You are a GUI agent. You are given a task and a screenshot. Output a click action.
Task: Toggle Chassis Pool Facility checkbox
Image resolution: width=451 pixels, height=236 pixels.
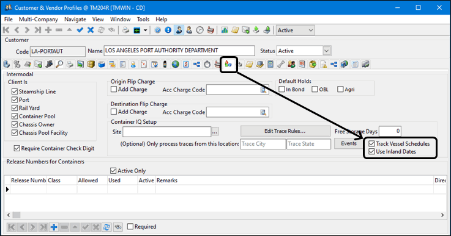[15, 133]
